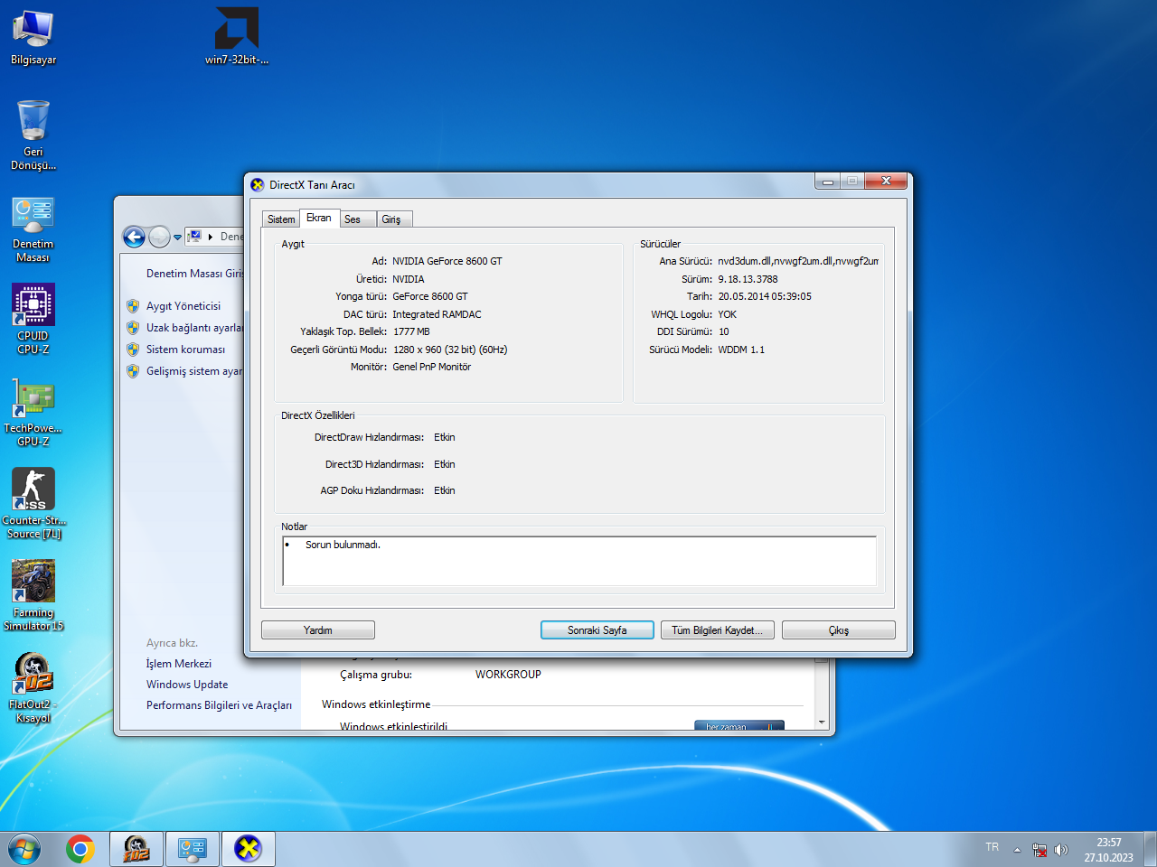
Task: Click the DirectX Tanı Aracı taskbar button
Action: pos(249,849)
